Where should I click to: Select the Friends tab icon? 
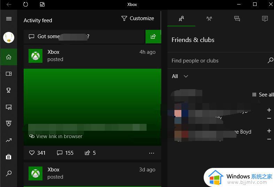(181, 18)
